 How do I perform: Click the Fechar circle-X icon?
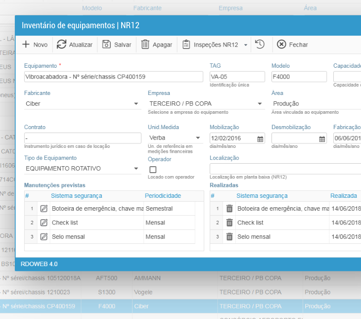pyautogui.click(x=281, y=44)
